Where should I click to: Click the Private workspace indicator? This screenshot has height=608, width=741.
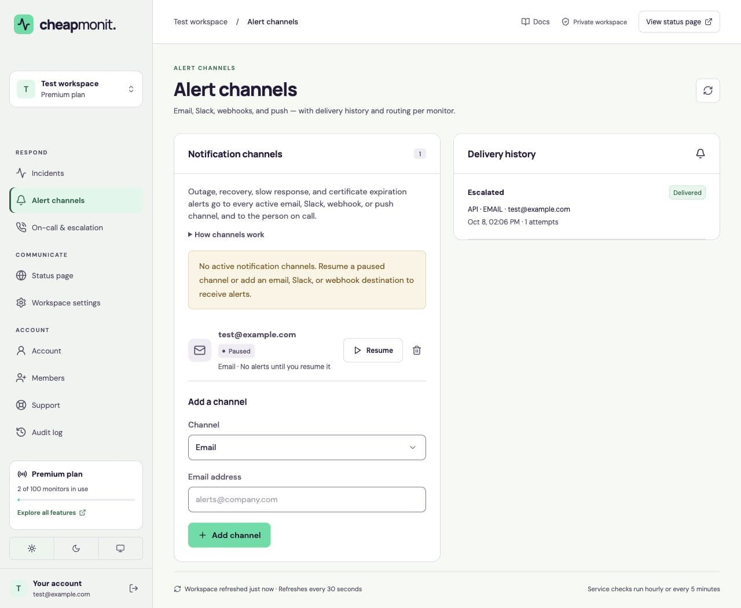point(595,22)
